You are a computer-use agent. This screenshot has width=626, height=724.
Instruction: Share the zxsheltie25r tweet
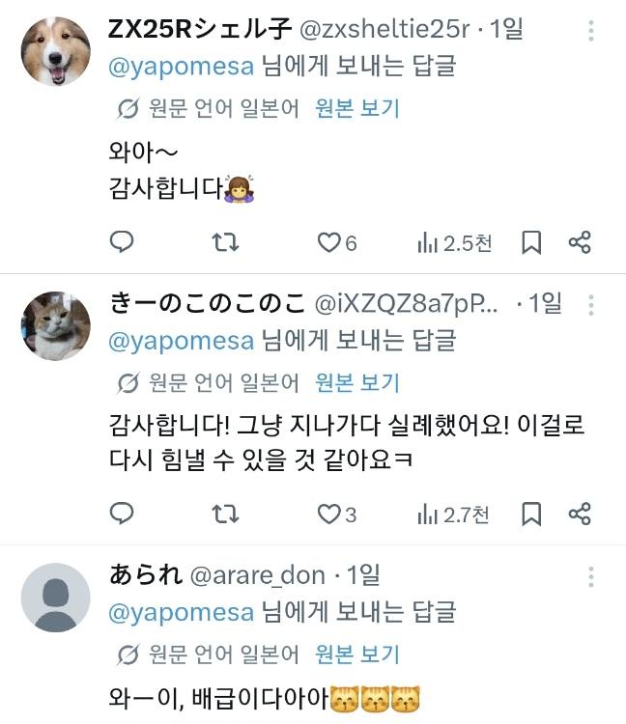(x=580, y=242)
